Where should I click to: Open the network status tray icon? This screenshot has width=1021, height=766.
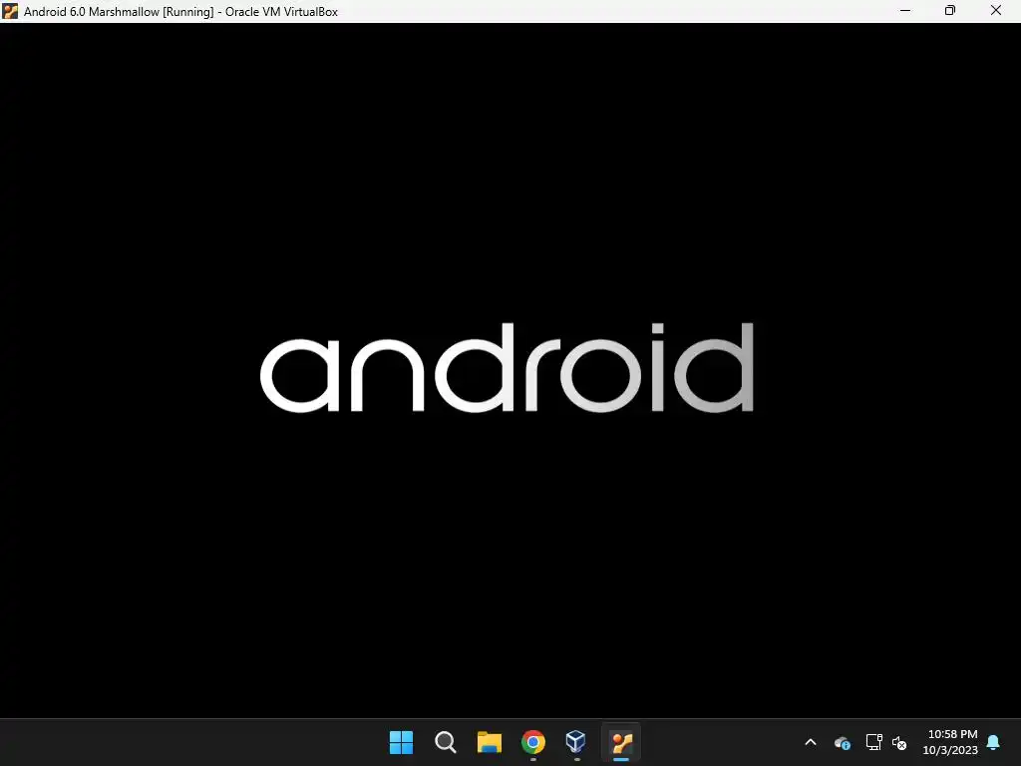point(873,742)
